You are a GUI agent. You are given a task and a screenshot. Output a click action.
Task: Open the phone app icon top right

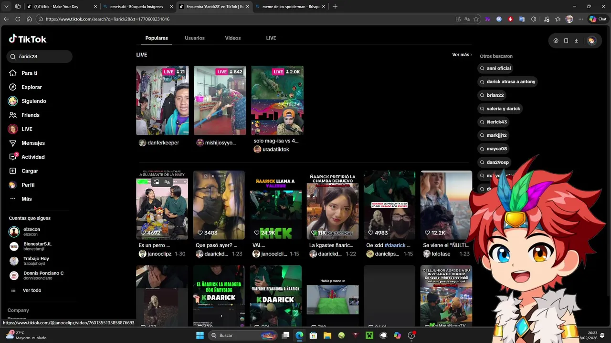566,41
